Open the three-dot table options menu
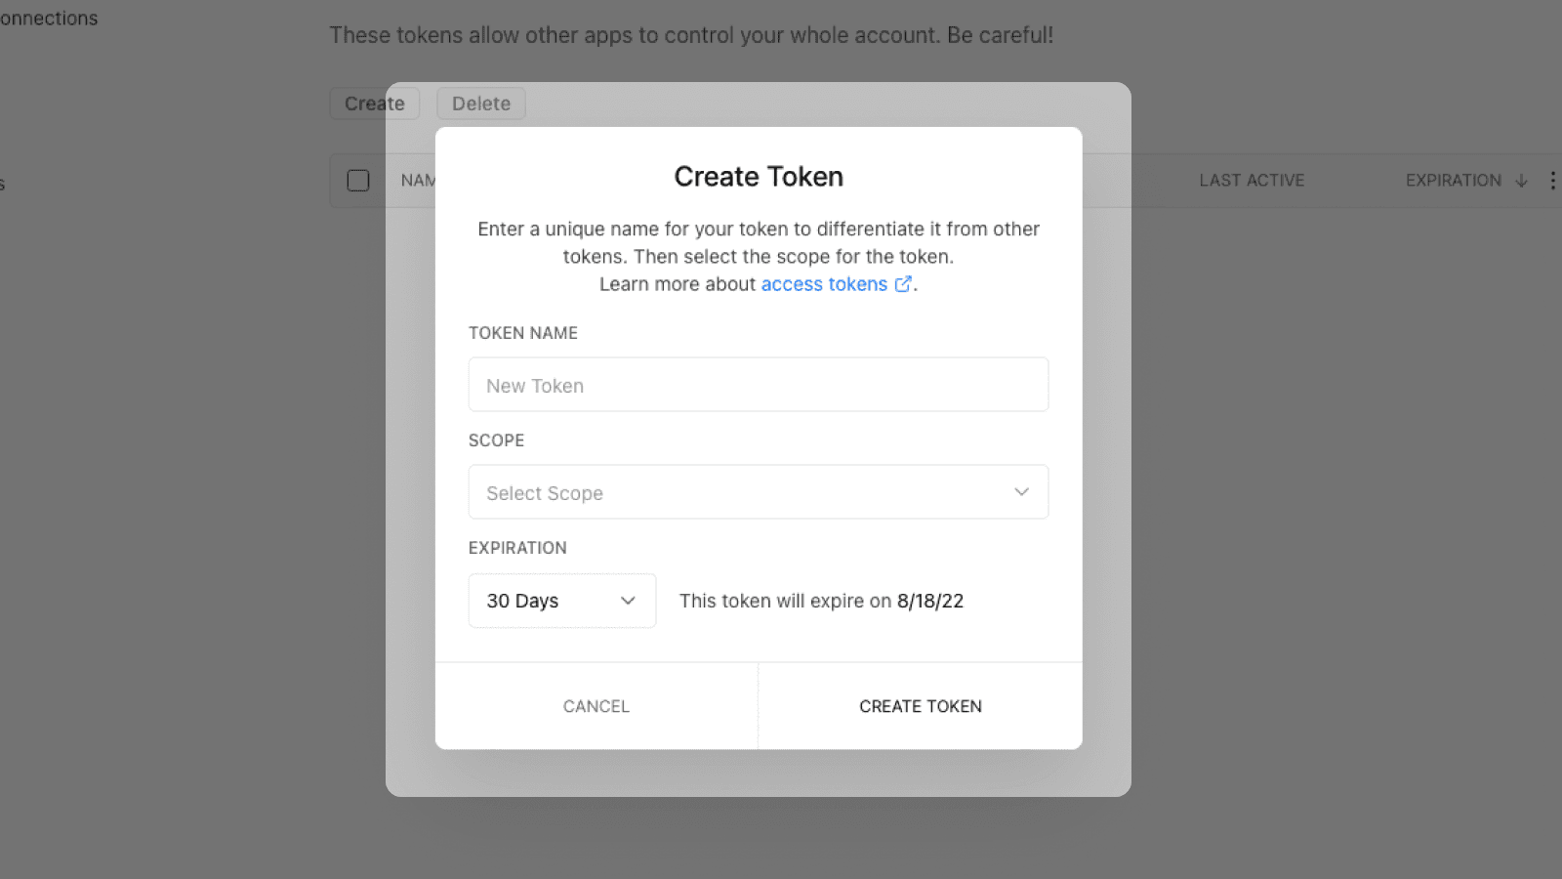The width and height of the screenshot is (1562, 879). [1552, 181]
